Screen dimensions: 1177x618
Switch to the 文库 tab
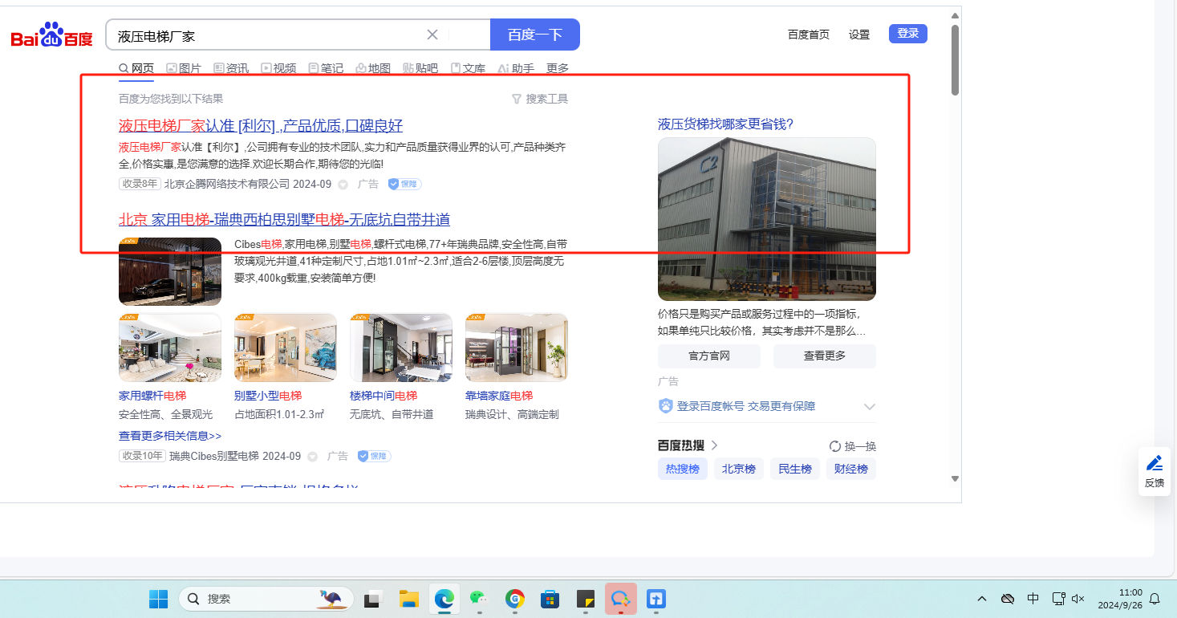tap(468, 69)
